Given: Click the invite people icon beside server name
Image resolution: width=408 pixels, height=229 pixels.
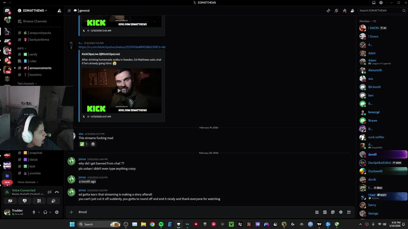Looking at the screenshot, I should pyautogui.click(x=59, y=10).
